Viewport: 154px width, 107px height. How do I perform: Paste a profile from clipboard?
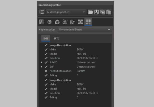[x=109, y=12]
